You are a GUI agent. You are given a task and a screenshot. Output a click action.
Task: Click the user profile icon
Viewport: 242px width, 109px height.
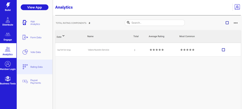(x=237, y=7)
